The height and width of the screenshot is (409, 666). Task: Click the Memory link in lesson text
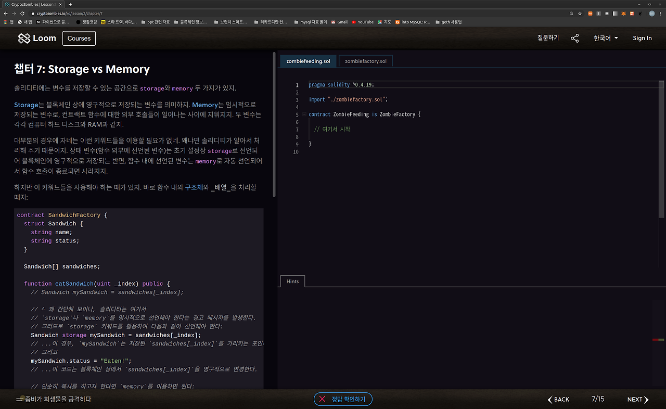click(x=205, y=105)
